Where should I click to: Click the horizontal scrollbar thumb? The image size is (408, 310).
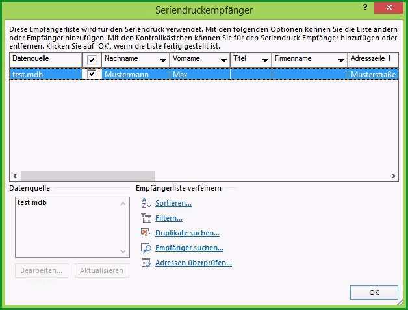click(88, 176)
